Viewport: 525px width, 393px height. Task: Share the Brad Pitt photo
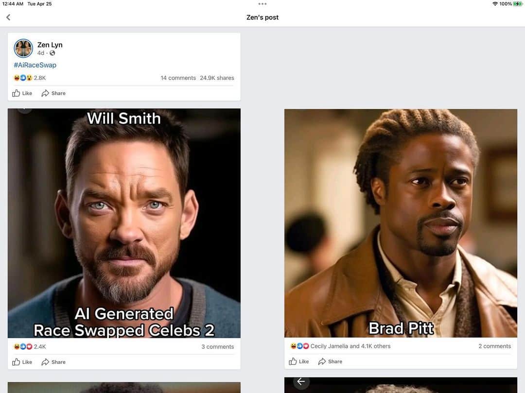click(x=330, y=361)
